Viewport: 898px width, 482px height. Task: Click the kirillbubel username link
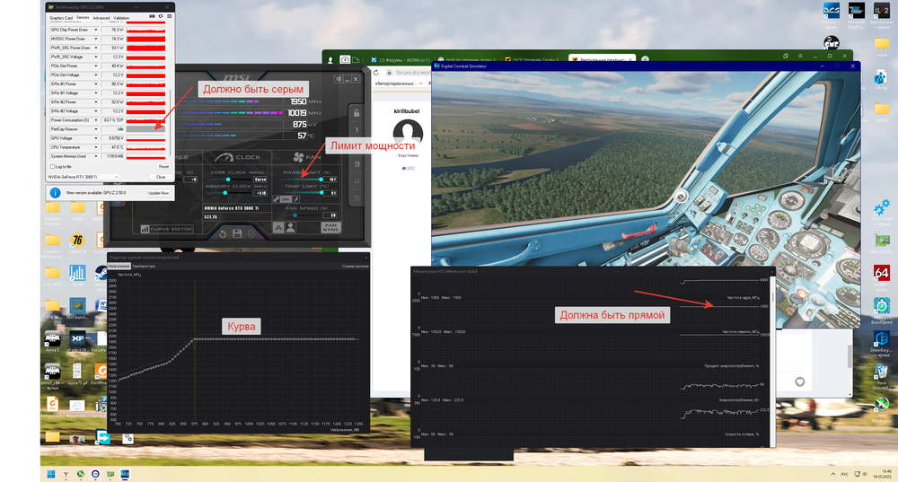[x=407, y=111]
